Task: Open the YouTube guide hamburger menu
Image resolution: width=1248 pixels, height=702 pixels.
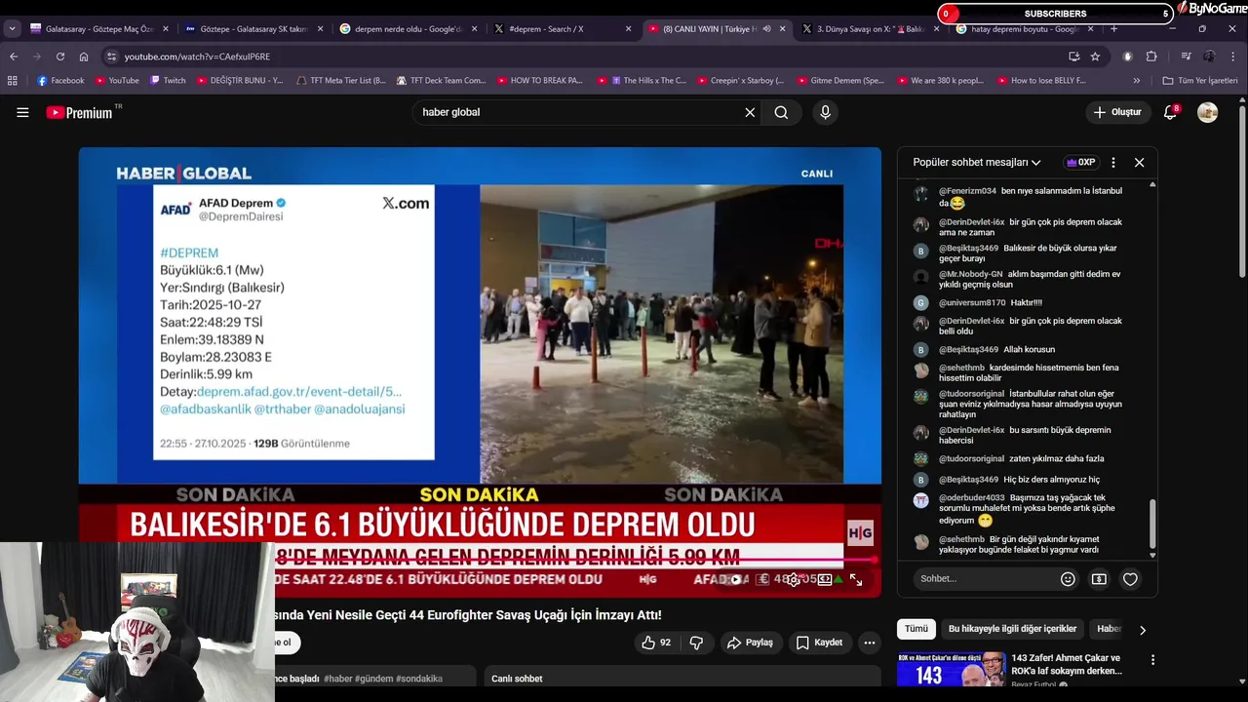Action: 22,112
